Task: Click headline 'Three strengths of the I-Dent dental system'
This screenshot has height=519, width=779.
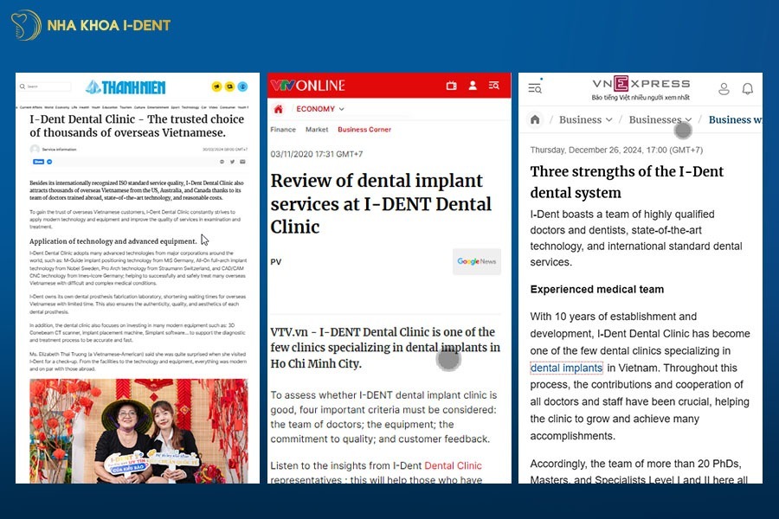Action: tap(627, 182)
